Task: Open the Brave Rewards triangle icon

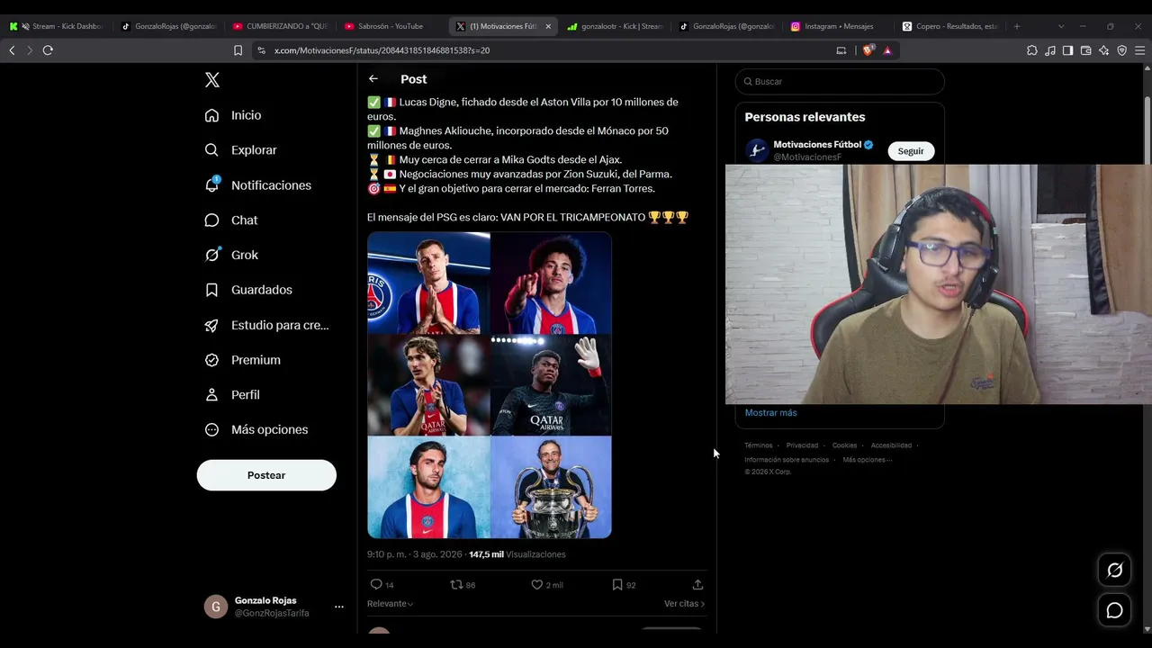Action: [887, 50]
